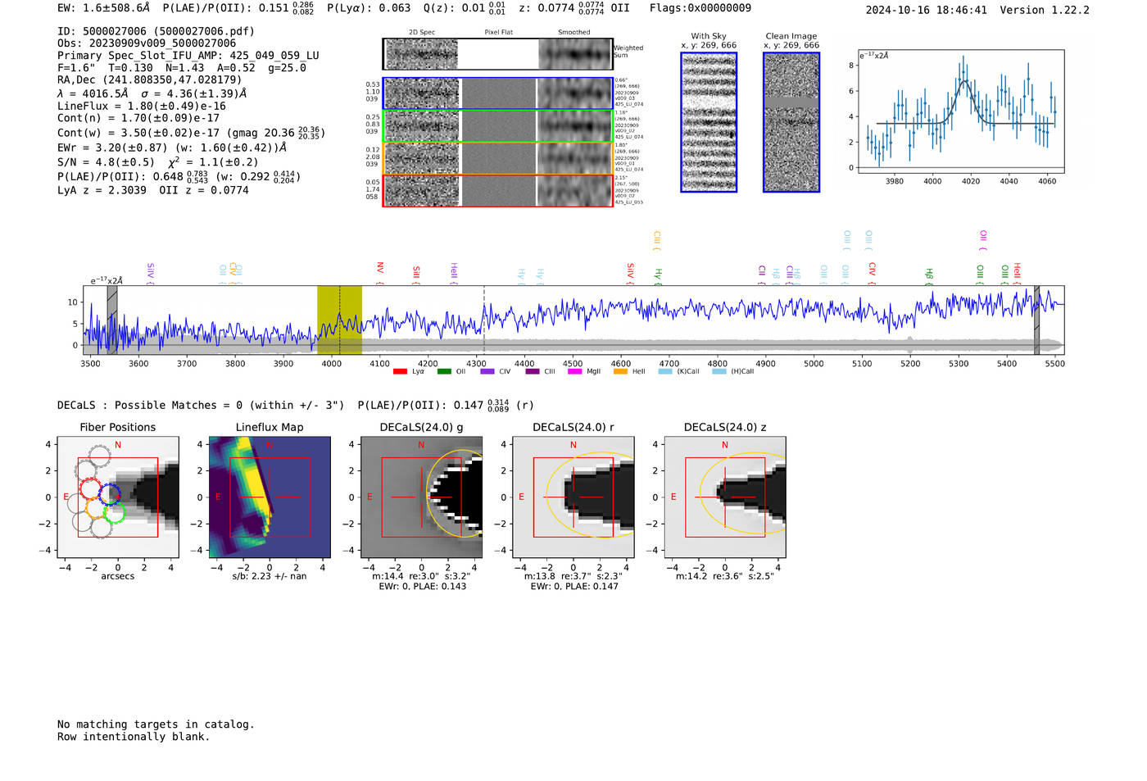Click the "Row intentionally blank." text
The width and height of the screenshot is (1147, 781).
tap(134, 737)
